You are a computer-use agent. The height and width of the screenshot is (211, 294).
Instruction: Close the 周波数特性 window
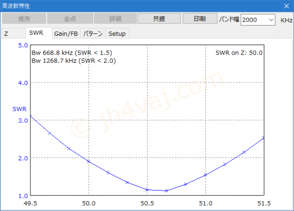click(286, 5)
